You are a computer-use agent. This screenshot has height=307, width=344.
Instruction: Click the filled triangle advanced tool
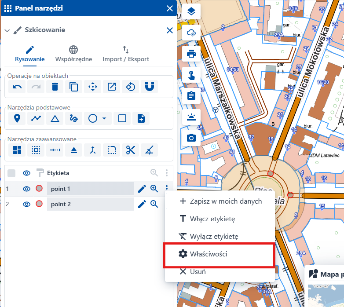click(74, 150)
